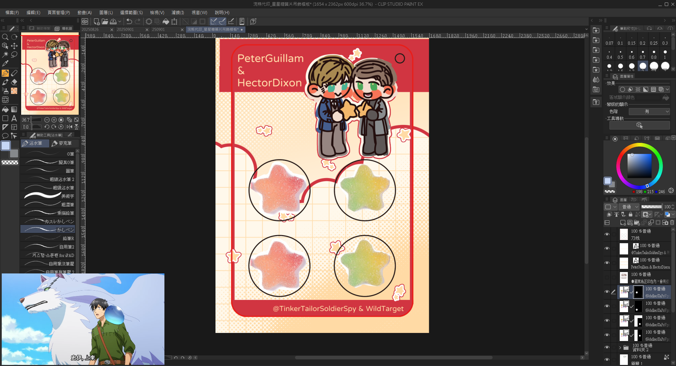Viewport: 676px width, 366px height.
Task: Click the Undo arrow in command bar
Action: point(129,21)
